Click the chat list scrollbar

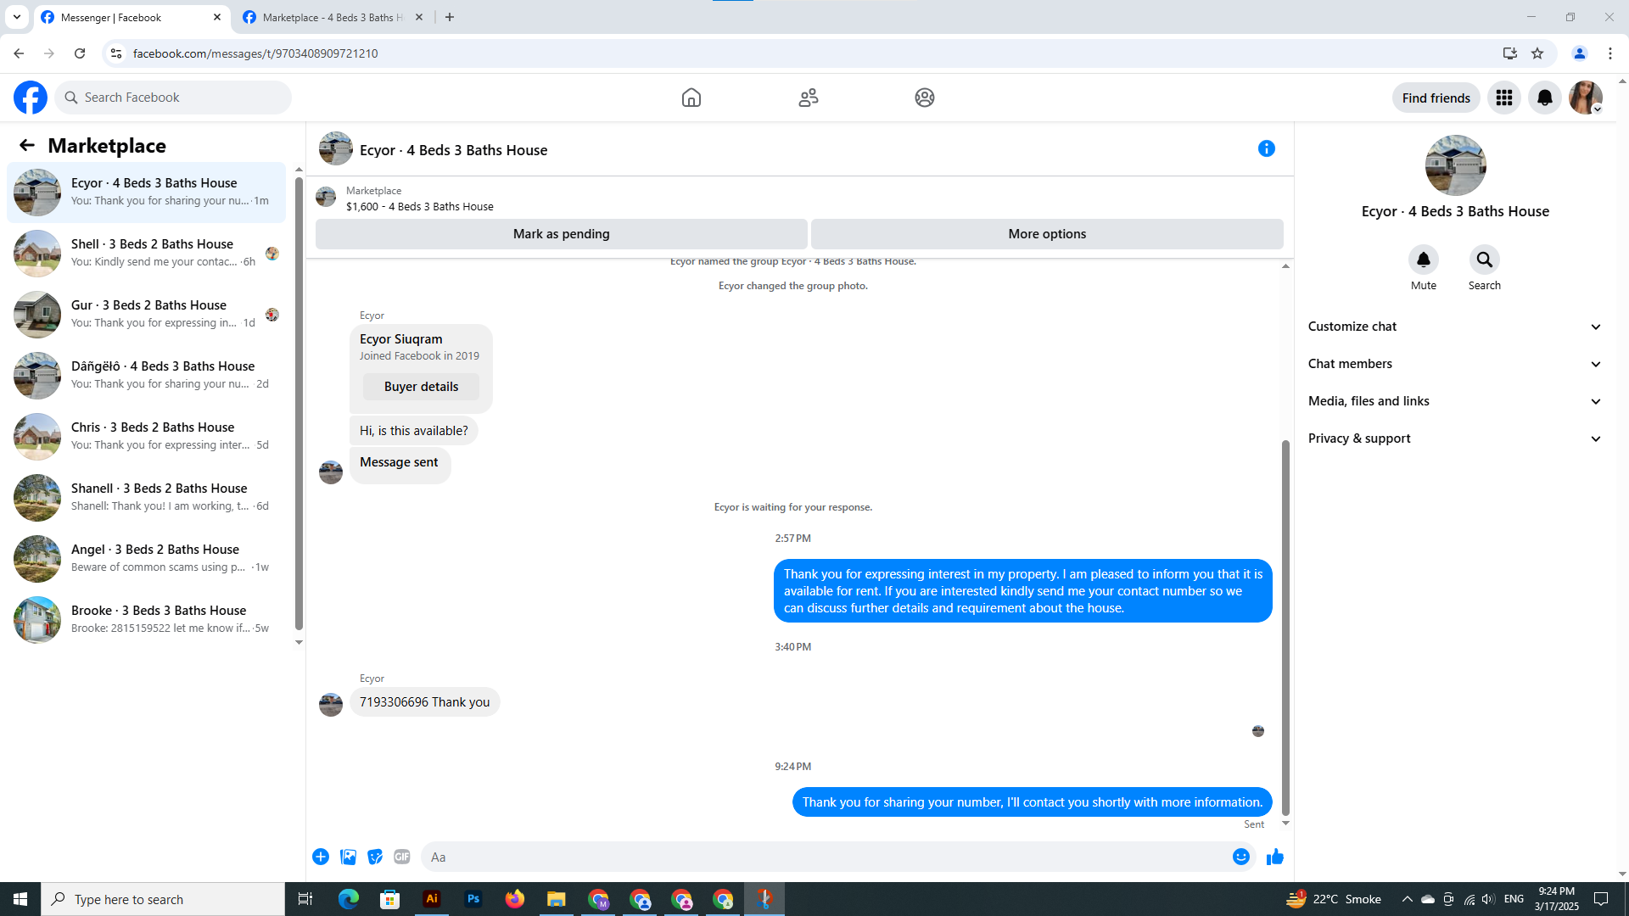299,404
